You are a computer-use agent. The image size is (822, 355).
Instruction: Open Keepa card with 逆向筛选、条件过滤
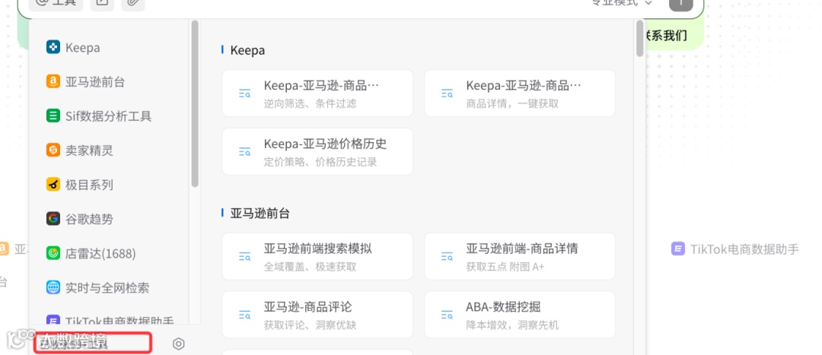click(317, 94)
